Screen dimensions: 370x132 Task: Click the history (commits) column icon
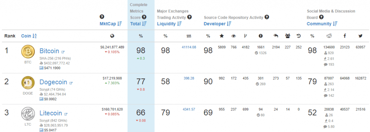298,36
